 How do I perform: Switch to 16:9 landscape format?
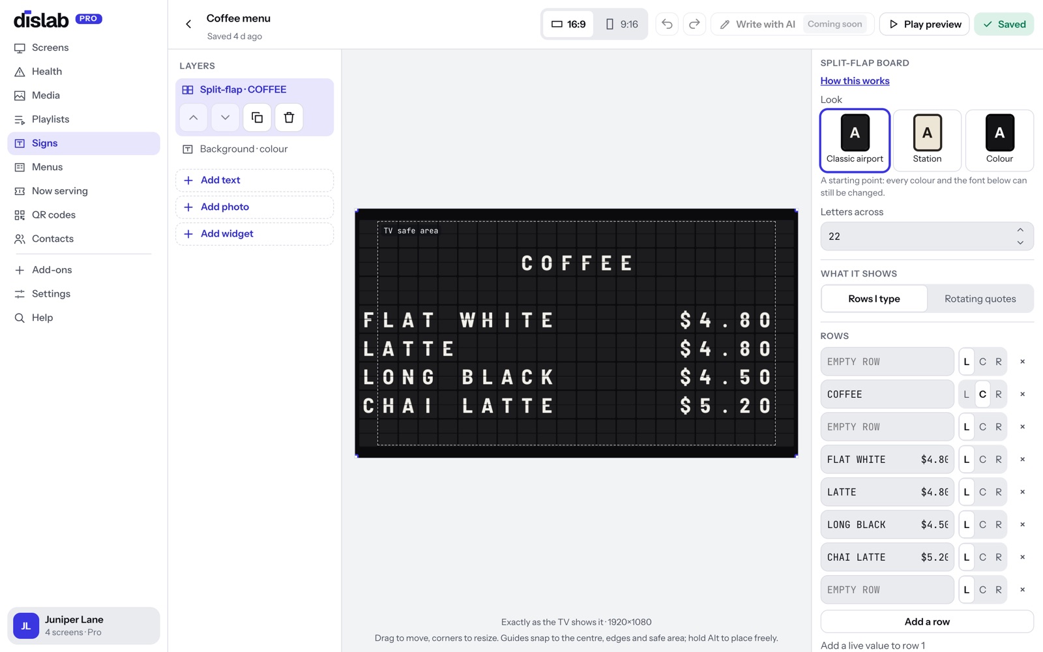(568, 24)
